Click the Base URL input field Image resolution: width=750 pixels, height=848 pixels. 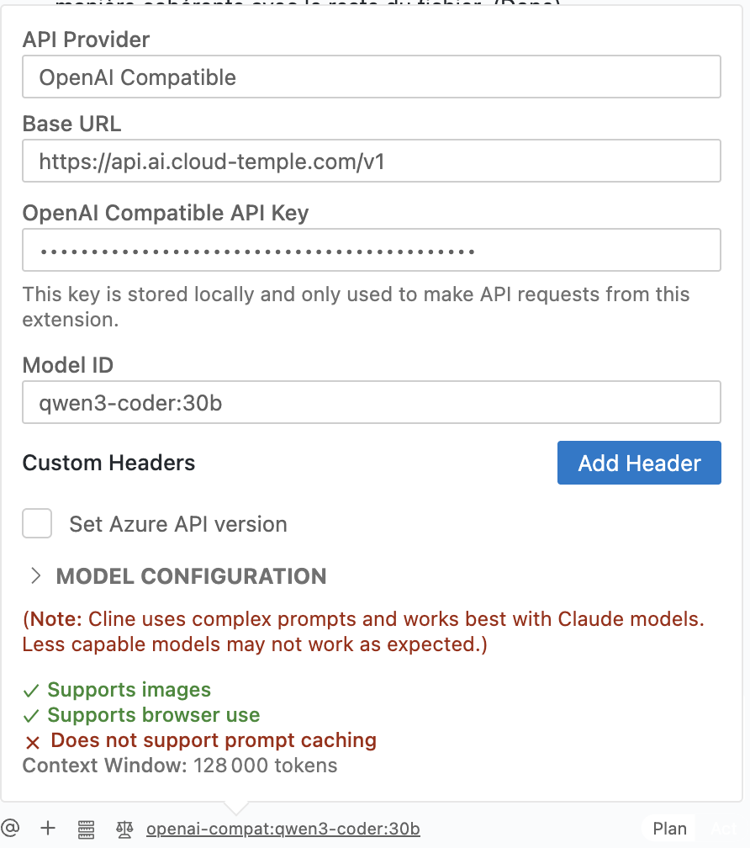coord(371,161)
